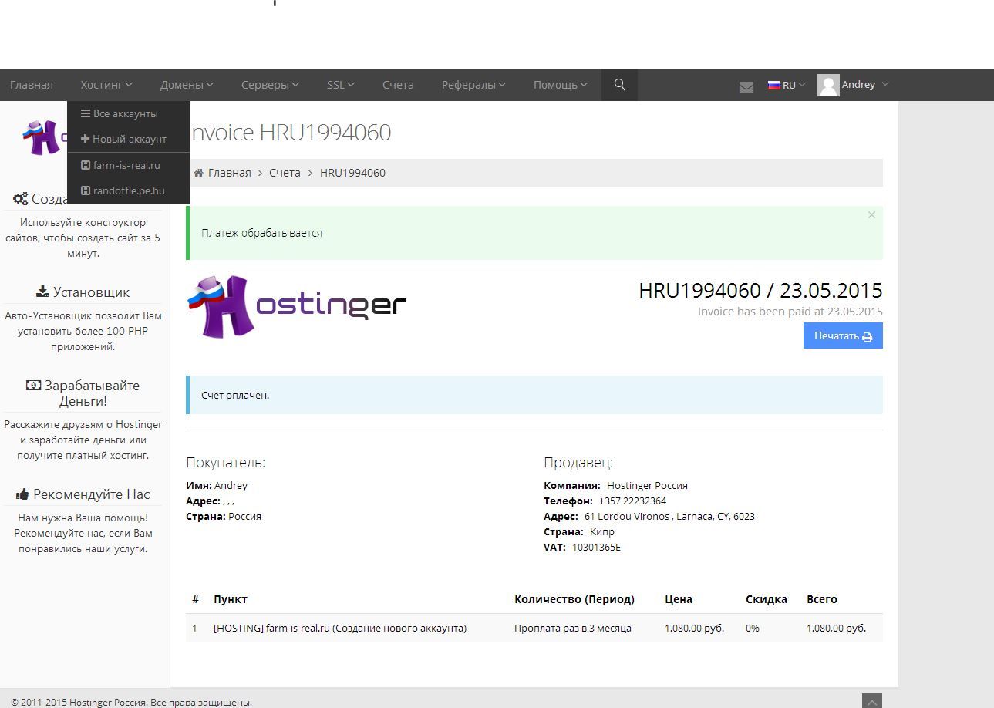This screenshot has width=994, height=708.
Task: Click the Пункт column header
Action: click(x=231, y=599)
